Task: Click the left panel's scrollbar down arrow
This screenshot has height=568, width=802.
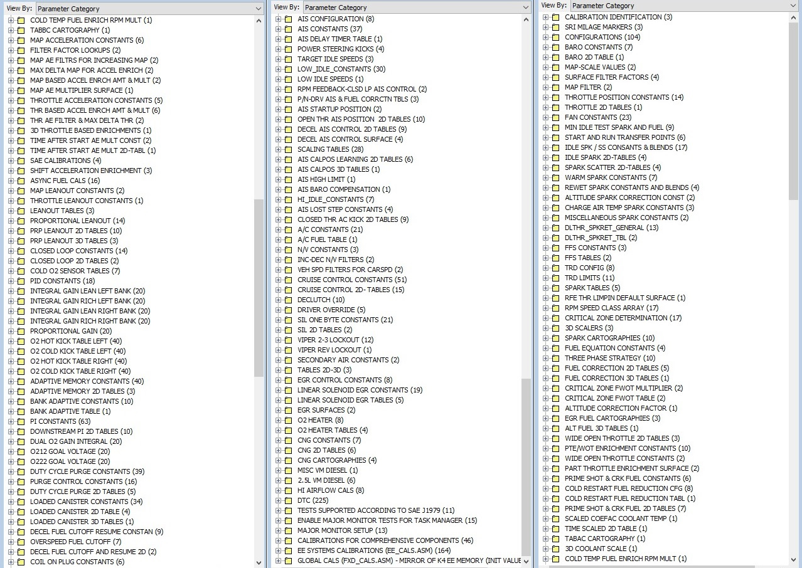Action: coord(259,562)
